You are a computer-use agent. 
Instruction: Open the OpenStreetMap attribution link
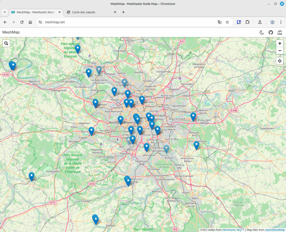[x=275, y=230]
